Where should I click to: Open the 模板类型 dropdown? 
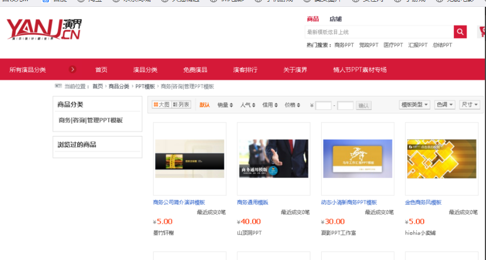[x=415, y=105]
